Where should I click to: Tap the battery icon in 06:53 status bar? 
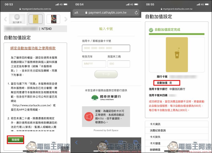[66, 4]
